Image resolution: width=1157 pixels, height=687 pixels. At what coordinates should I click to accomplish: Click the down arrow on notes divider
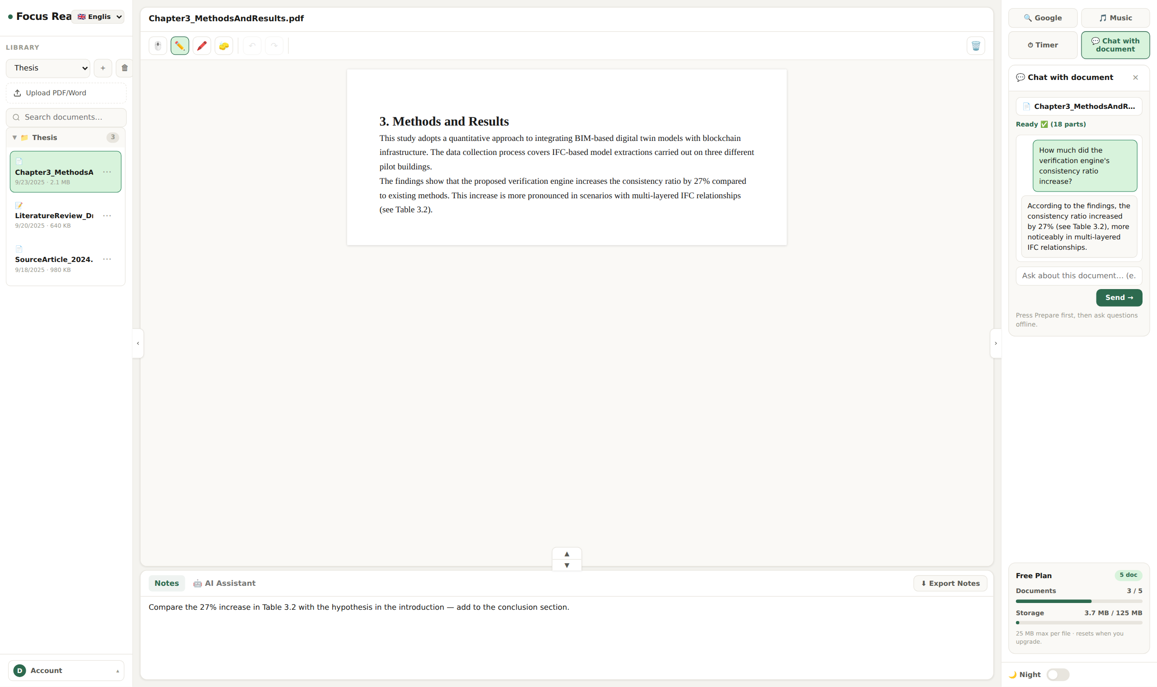pos(566,565)
